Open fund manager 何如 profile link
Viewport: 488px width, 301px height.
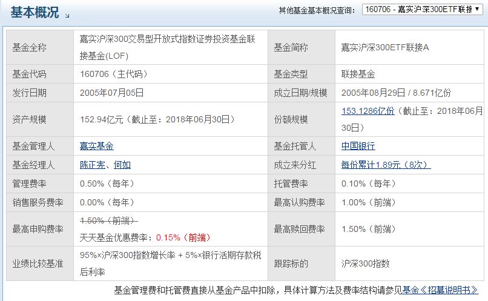122,165
